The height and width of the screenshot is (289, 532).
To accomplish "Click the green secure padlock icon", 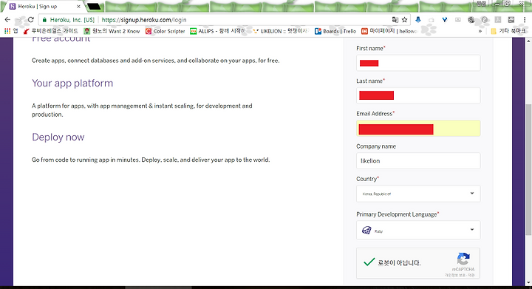I will point(44,20).
